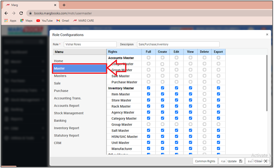
Task: Uncheck View for Category Master
Action: [190, 118]
